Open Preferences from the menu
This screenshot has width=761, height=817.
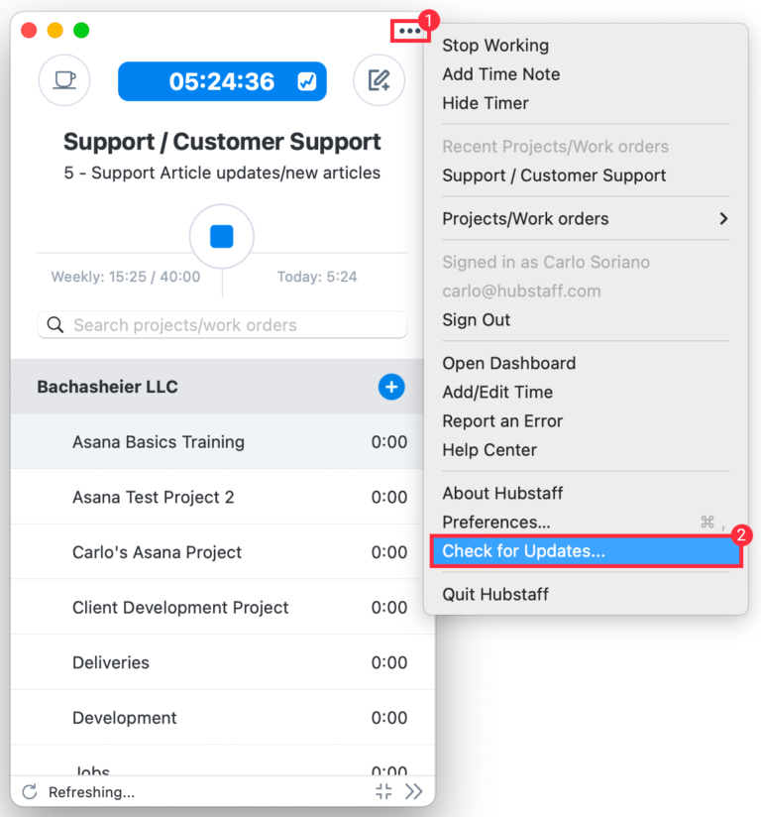pos(494,522)
